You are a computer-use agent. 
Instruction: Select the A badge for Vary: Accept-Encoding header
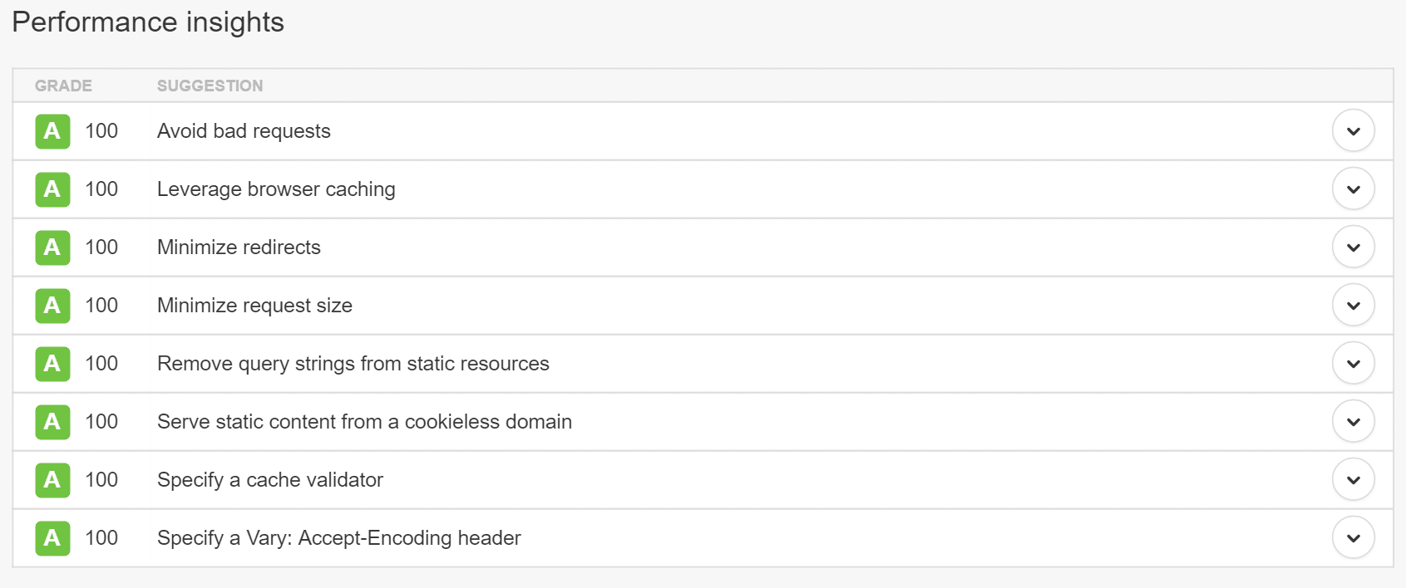52,537
